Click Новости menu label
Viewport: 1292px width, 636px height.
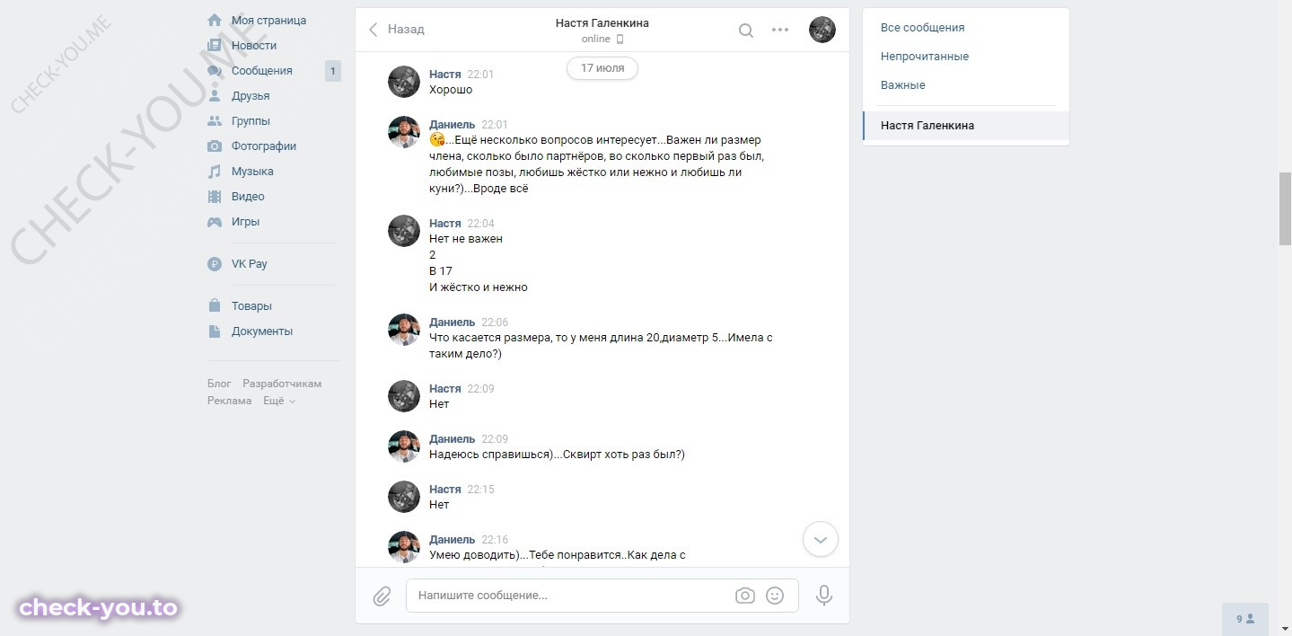coord(254,45)
